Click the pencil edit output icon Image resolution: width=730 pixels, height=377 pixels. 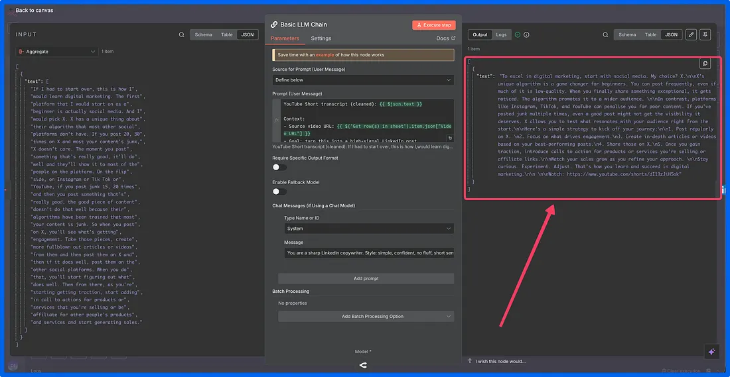pos(691,34)
